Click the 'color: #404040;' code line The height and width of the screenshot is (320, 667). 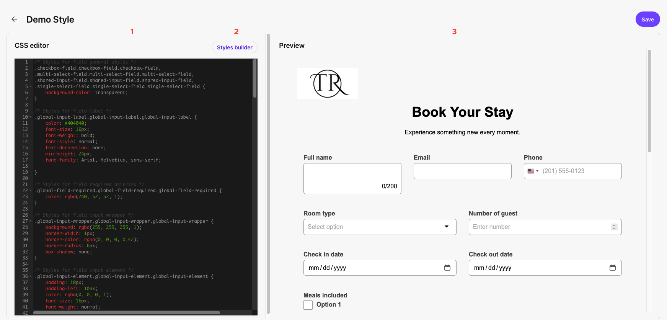(66, 123)
